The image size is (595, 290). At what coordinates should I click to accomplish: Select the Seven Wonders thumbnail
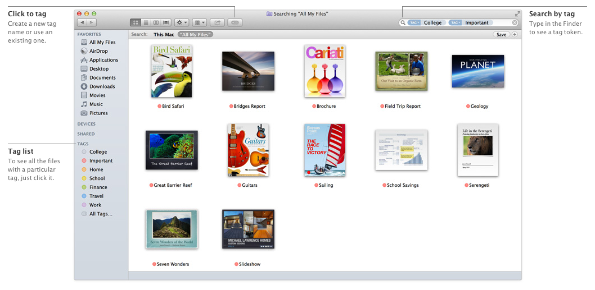(172, 229)
